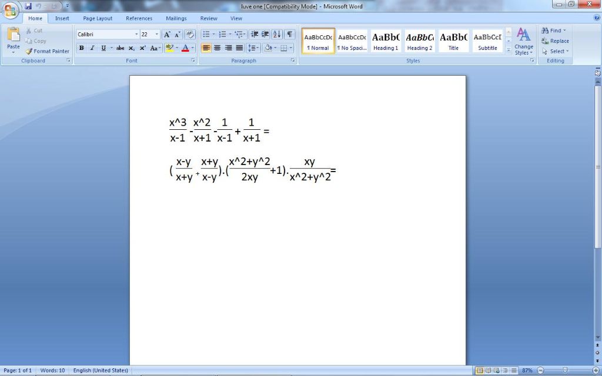Switch to Outline view

click(505, 370)
